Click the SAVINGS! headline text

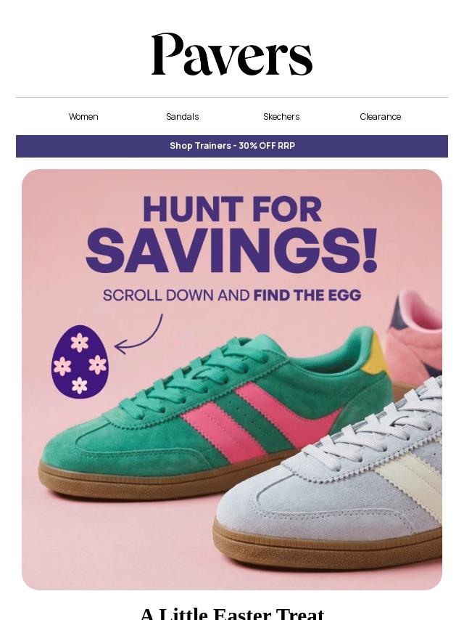point(232,250)
